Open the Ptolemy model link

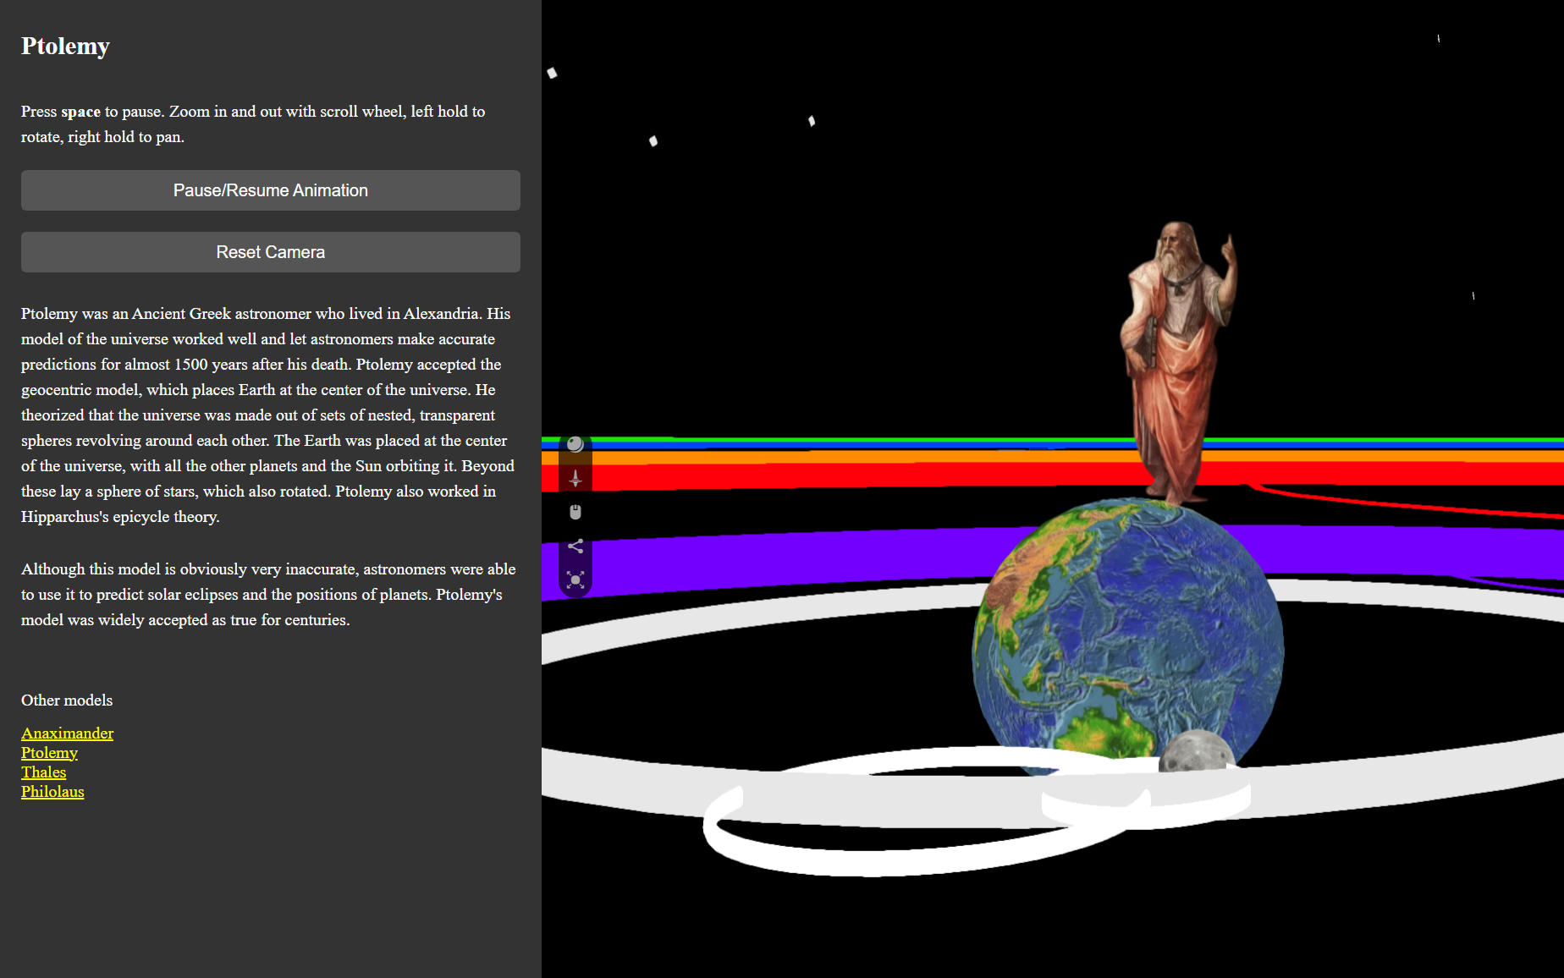[49, 752]
